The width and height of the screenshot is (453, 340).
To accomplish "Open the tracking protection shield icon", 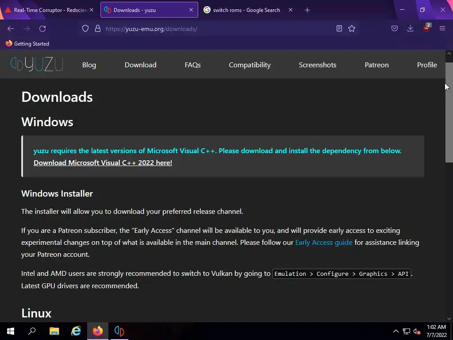I will (x=85, y=29).
